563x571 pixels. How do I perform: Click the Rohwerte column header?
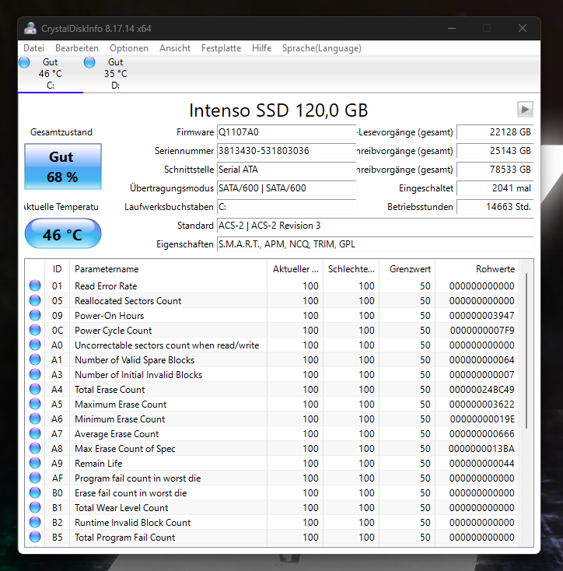point(477,269)
